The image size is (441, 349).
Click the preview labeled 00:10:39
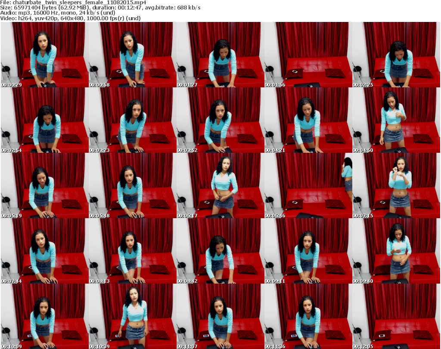coord(133,316)
